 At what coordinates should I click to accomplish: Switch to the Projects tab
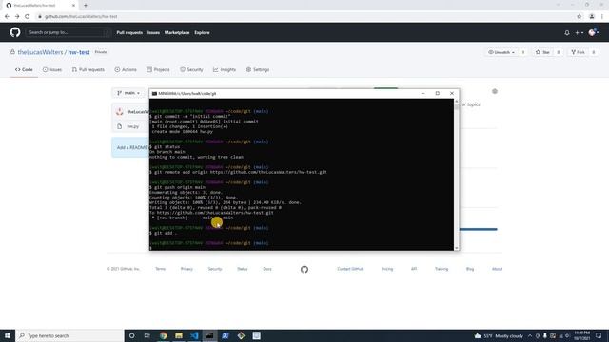point(158,69)
